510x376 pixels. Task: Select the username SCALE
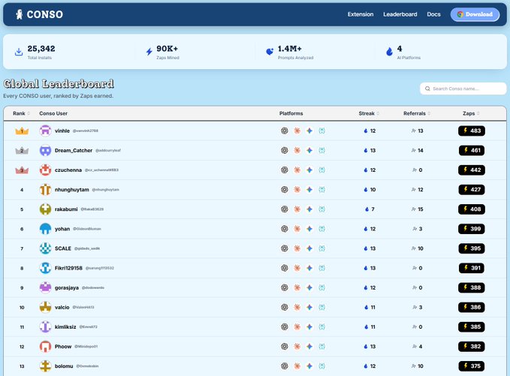tap(63, 248)
